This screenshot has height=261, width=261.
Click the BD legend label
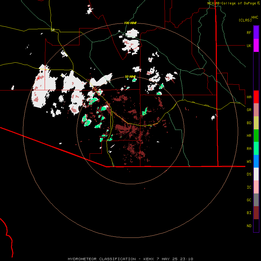pyautogui.click(x=249, y=123)
